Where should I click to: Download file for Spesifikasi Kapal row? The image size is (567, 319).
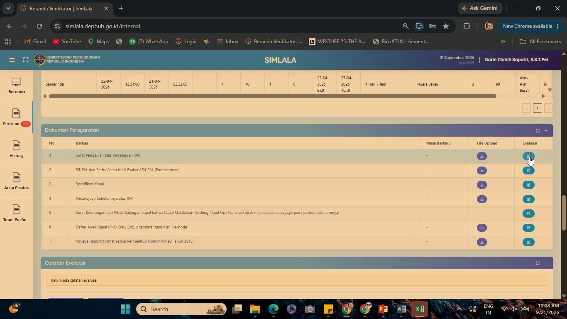point(481,185)
